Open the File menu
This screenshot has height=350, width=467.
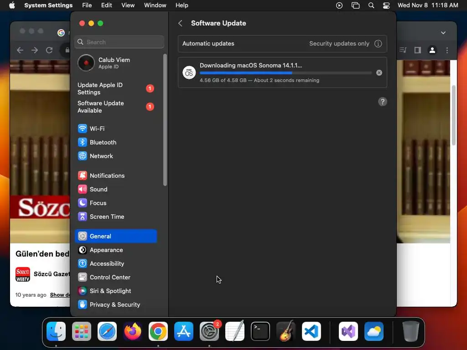point(87,5)
